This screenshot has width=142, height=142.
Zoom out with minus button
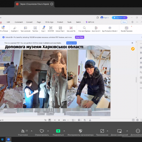(55, 120)
